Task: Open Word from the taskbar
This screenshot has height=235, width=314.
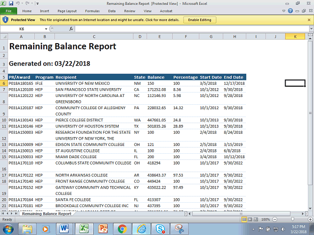Action: coord(65,228)
